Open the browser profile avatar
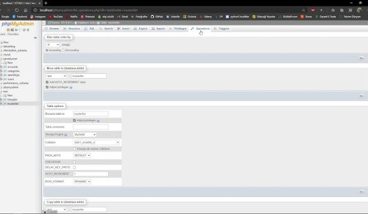The width and height of the screenshot is (368, 214). (x=359, y=10)
